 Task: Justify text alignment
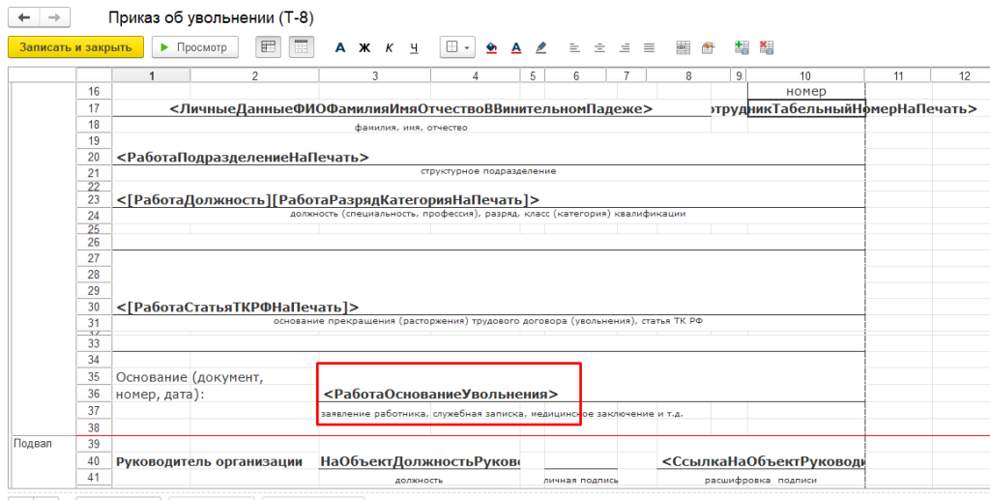point(649,47)
